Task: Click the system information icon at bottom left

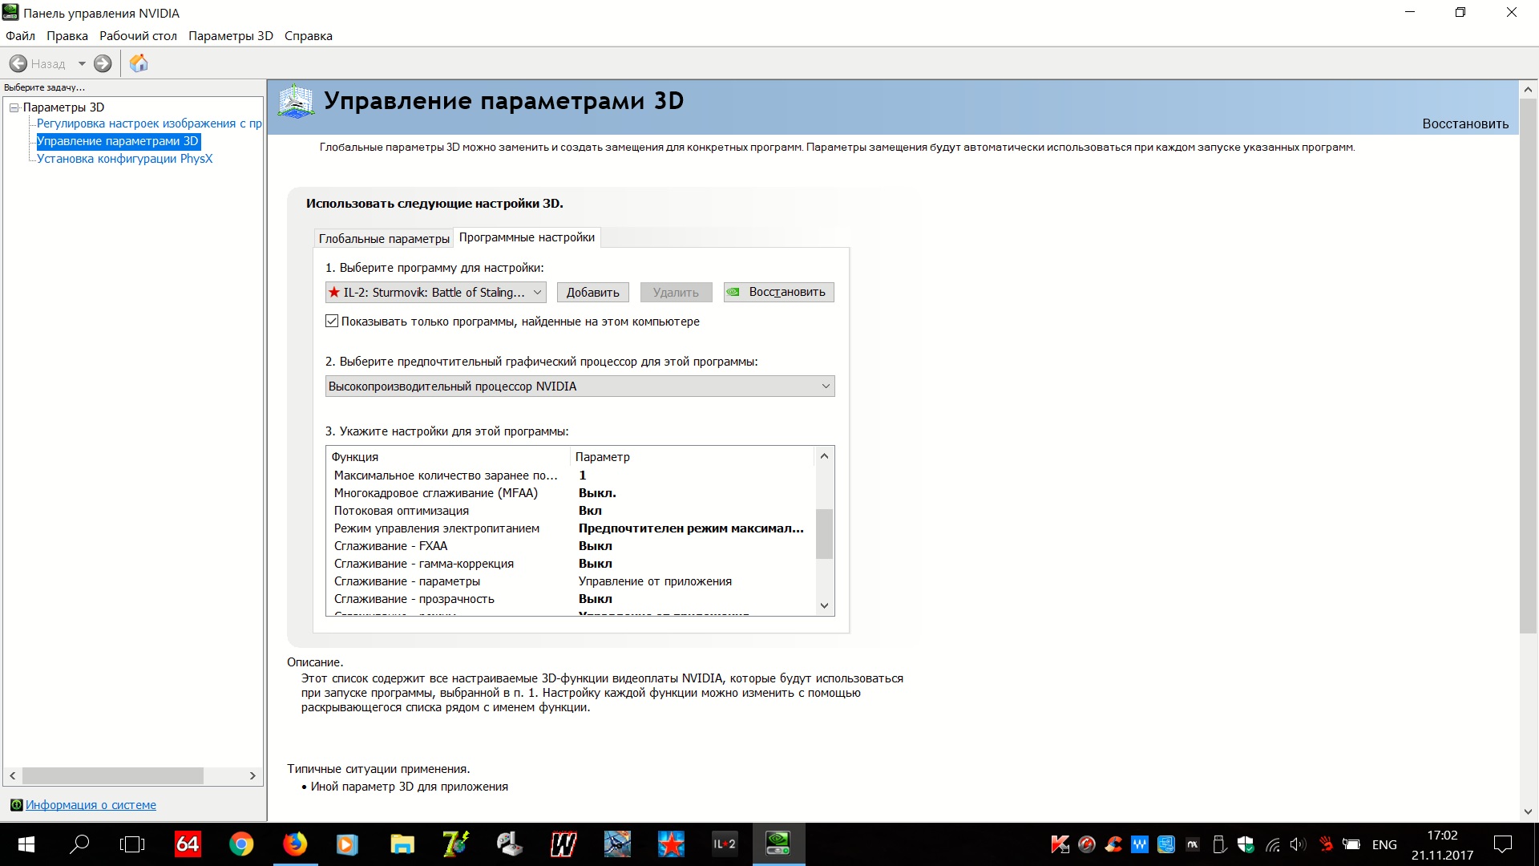Action: pos(16,805)
